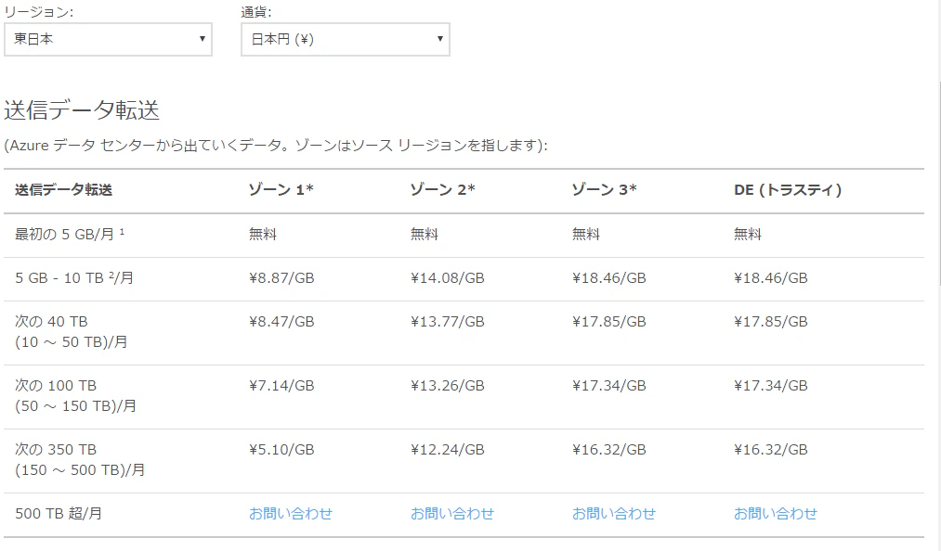
Task: Click 無料 in the ゾーン 3 column
Action: 586,235
